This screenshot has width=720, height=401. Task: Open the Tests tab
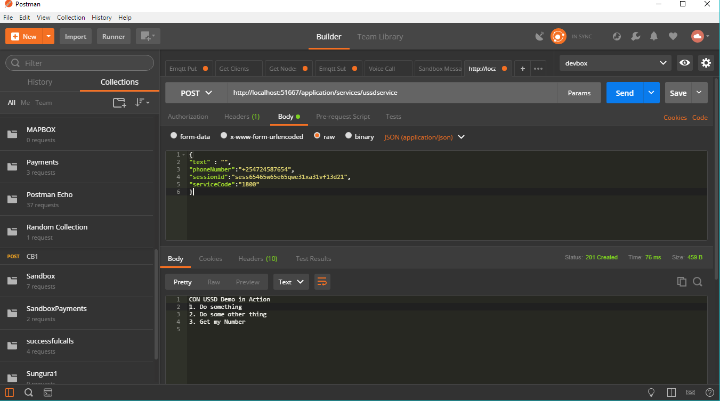pyautogui.click(x=393, y=117)
